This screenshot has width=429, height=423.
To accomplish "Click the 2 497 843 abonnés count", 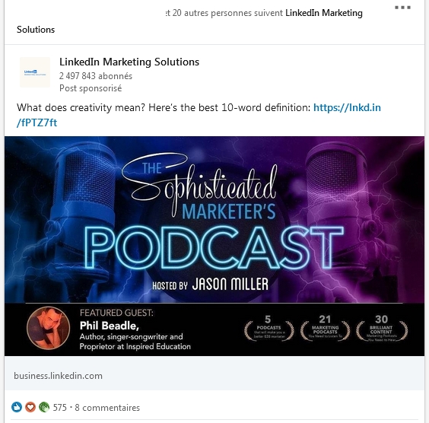I will pyautogui.click(x=96, y=76).
